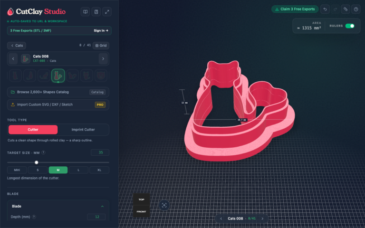Image resolution: width=365 pixels, height=228 pixels.
Task: Click the 12 mm height ruler label
Action: click(184, 103)
